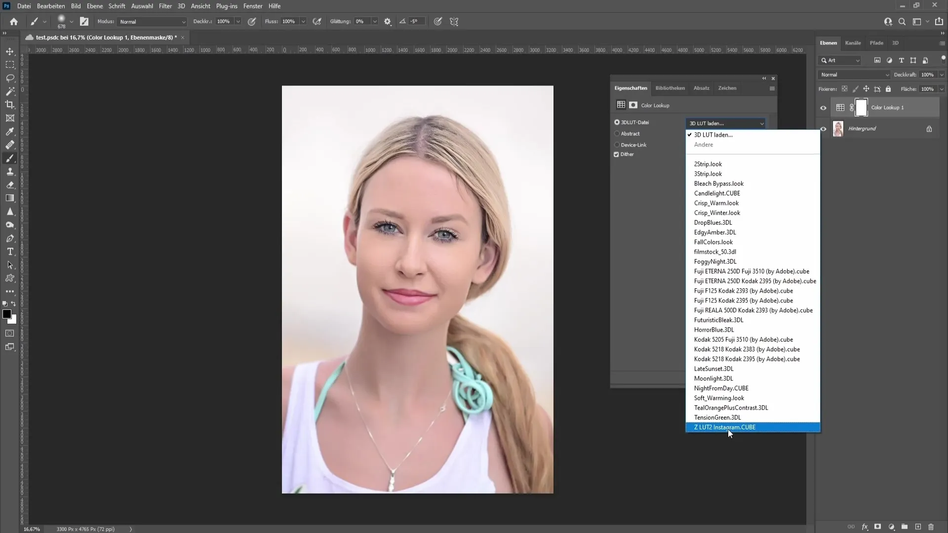Image resolution: width=948 pixels, height=533 pixels.
Task: Select the 3DLUT-Datei radio button
Action: [617, 122]
